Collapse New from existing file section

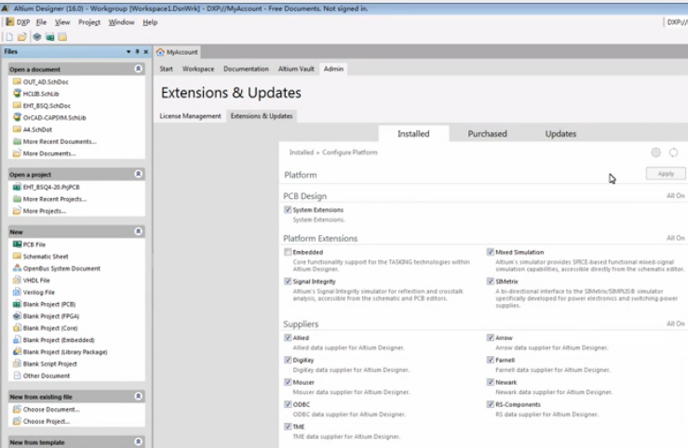click(138, 396)
